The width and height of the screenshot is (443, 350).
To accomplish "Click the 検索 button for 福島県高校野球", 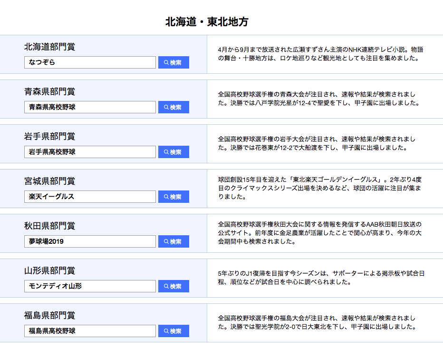I will [173, 331].
